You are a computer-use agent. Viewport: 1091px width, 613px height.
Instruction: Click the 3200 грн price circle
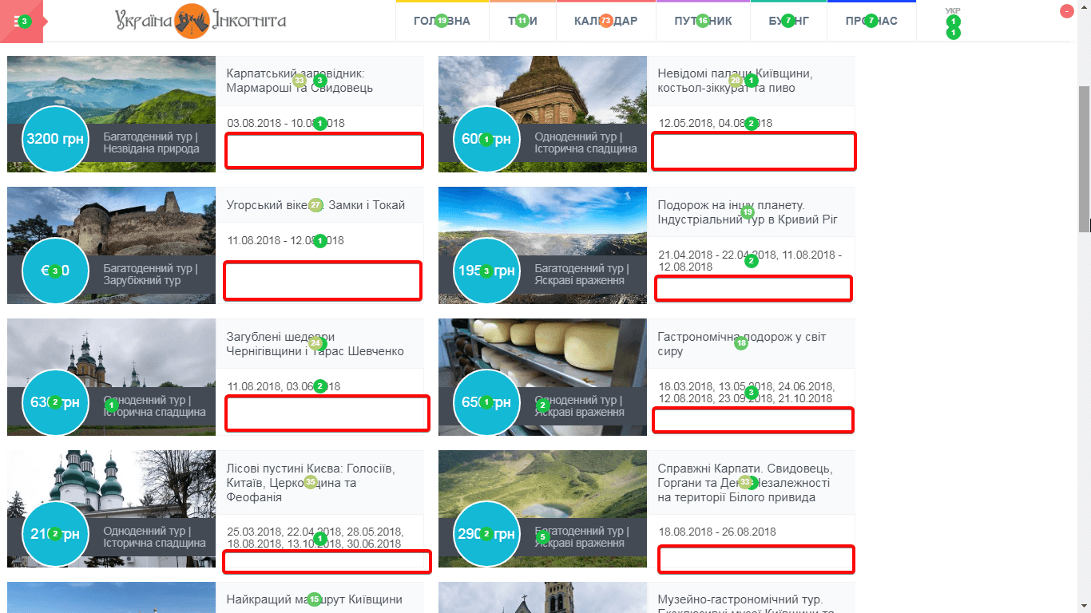pos(55,139)
